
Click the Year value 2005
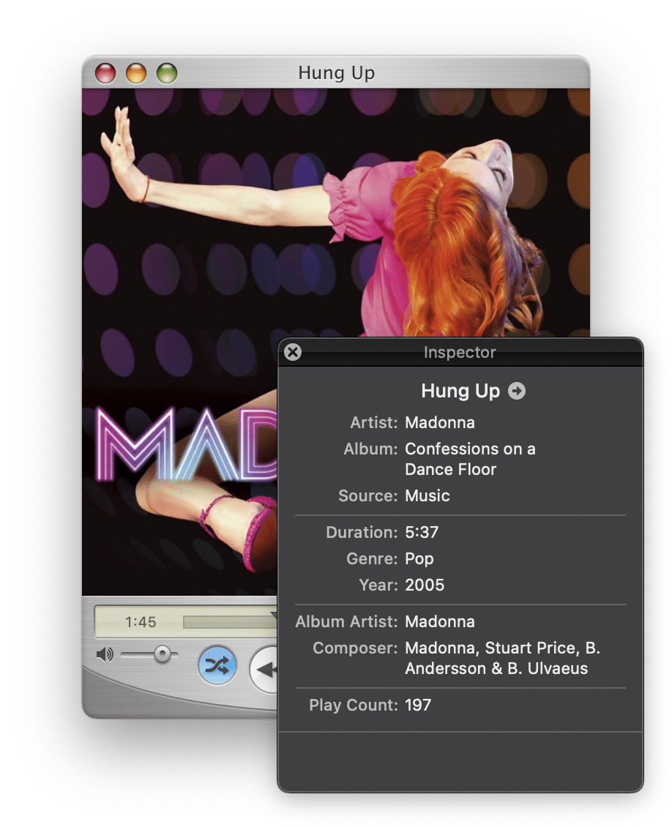point(424,585)
